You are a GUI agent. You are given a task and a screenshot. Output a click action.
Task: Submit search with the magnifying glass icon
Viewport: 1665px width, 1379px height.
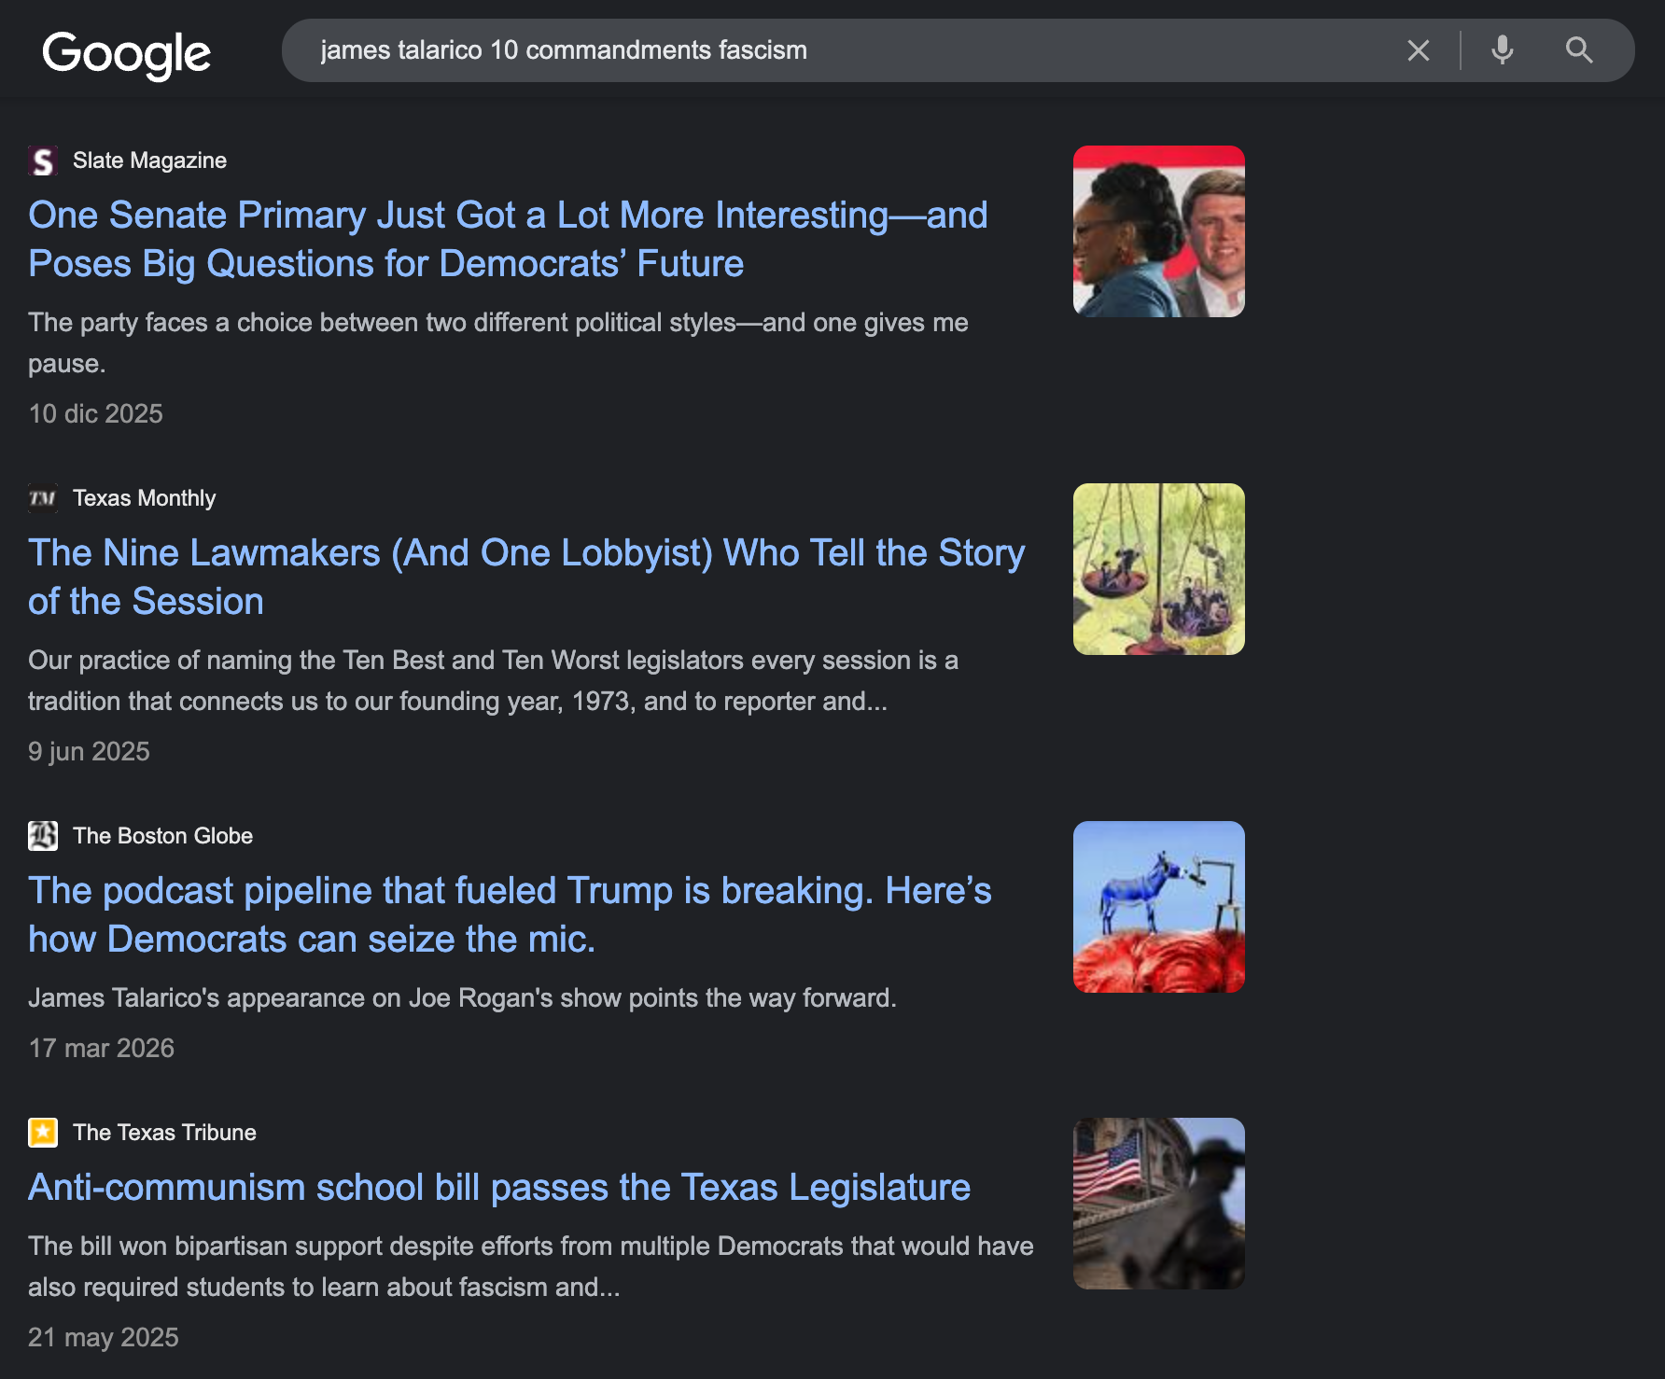(x=1578, y=50)
